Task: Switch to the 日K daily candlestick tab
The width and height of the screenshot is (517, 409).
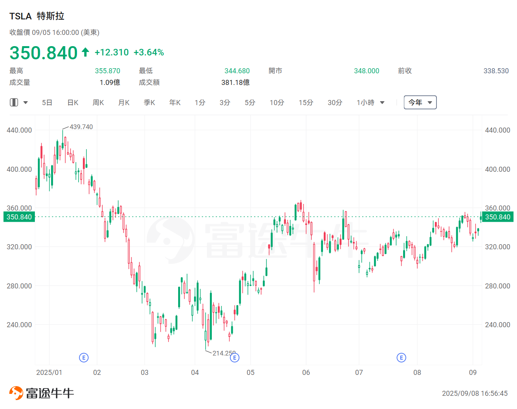Action: coord(72,102)
